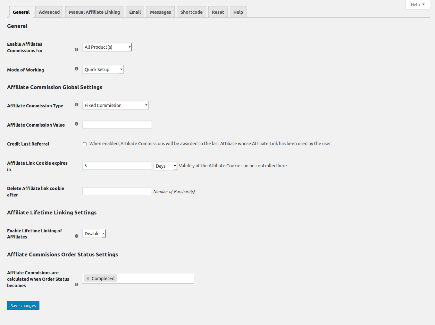Open the Disable lifetime linking dropdown
This screenshot has height=325, width=435.
[94, 234]
